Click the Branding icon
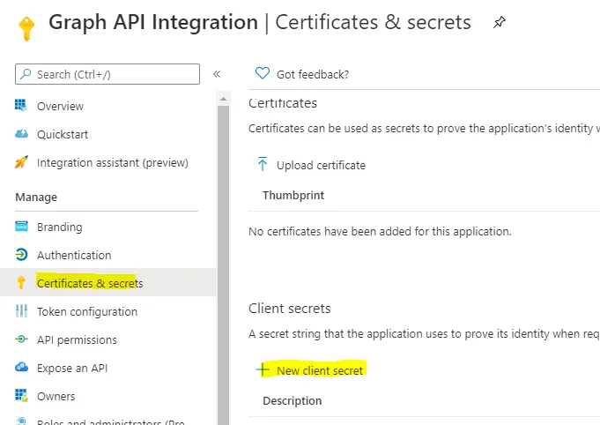 21,227
